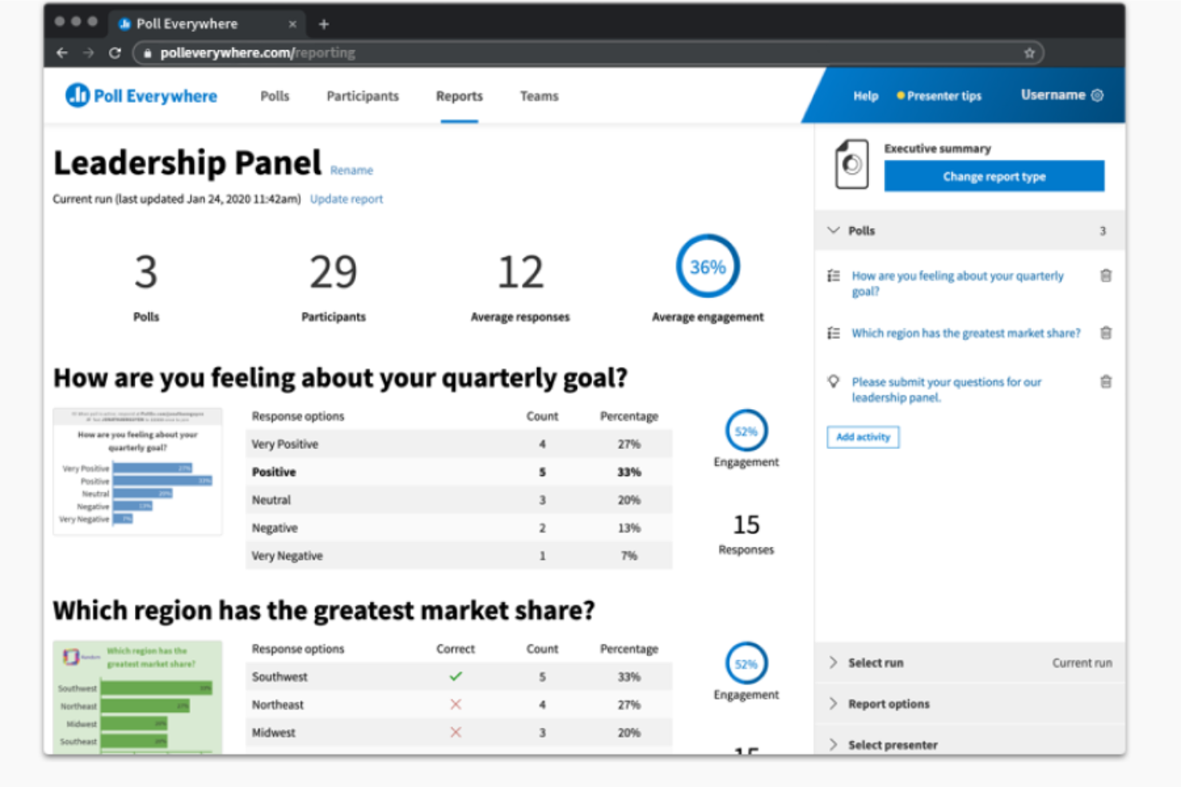Delete the market share poll via trash icon
The image size is (1181, 787).
(1106, 333)
